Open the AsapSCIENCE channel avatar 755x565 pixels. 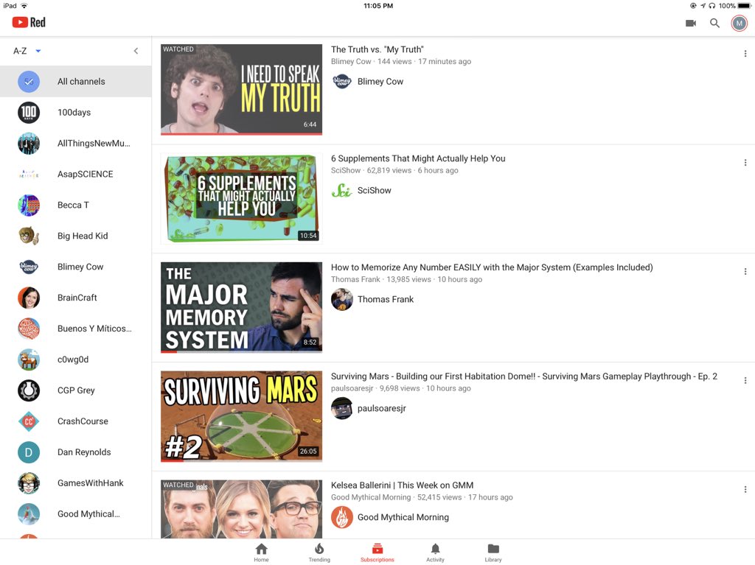pyautogui.click(x=29, y=174)
